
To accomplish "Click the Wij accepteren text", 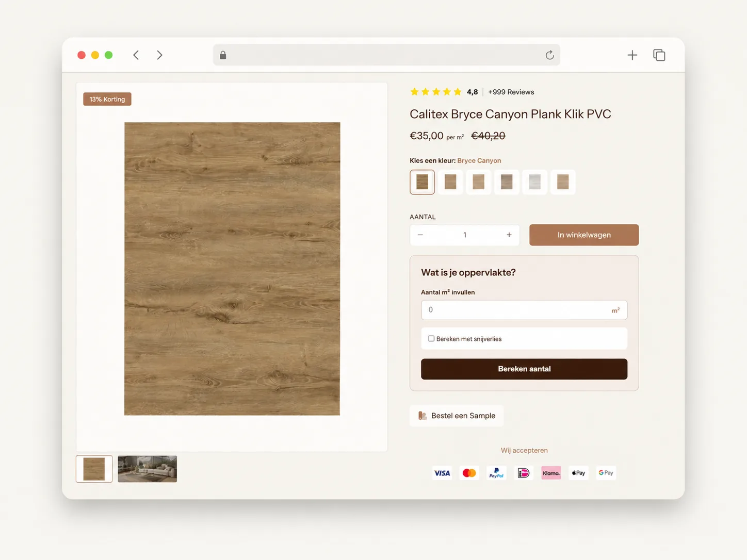I will [524, 450].
